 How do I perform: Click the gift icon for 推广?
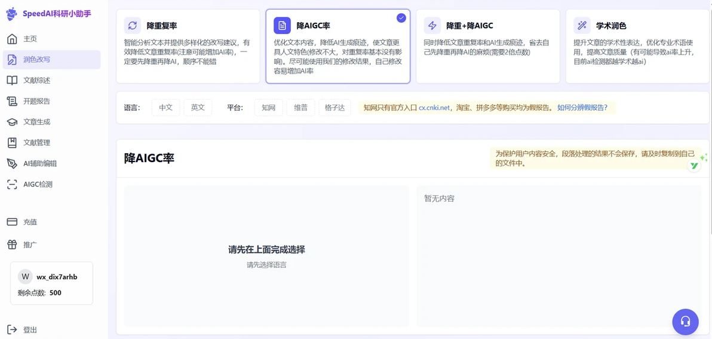coord(13,245)
